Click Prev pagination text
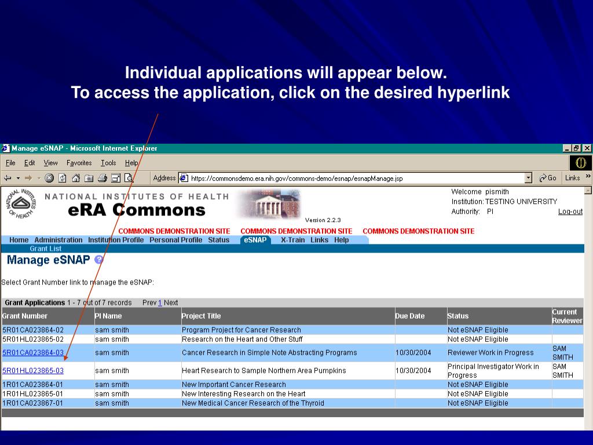Image resolution: width=593 pixels, height=445 pixels. [x=149, y=302]
